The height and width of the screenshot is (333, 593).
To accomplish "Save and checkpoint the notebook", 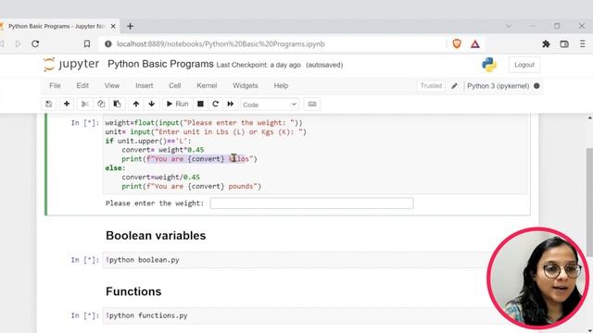I will pyautogui.click(x=49, y=104).
